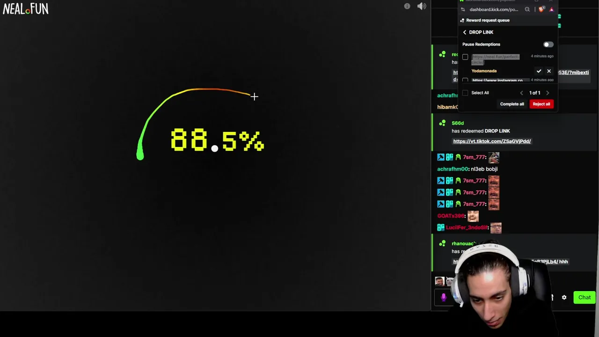Open the vt.tiktok.com link from S66d
This screenshot has height=337, width=599.
pos(492,141)
